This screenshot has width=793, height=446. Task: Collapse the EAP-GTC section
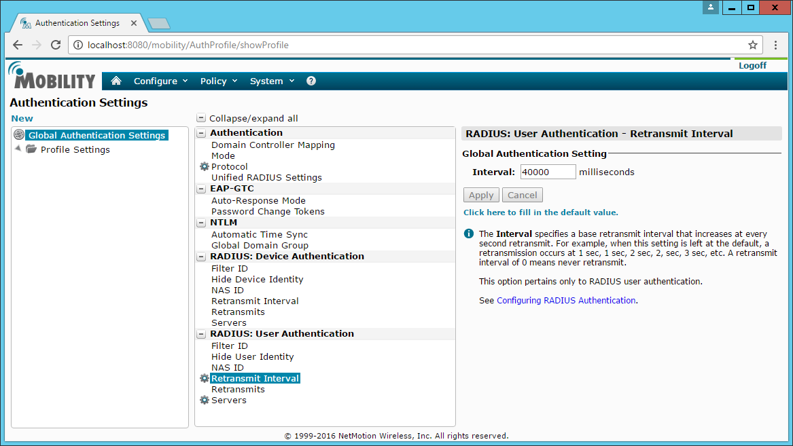[x=201, y=189]
